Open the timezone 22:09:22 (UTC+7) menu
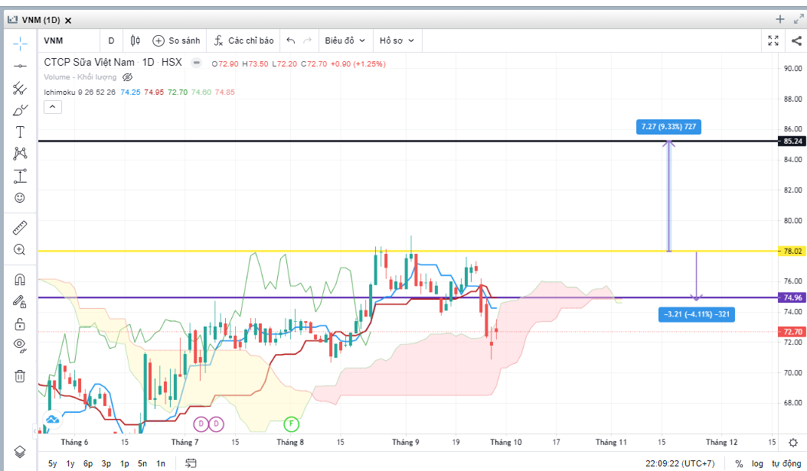This screenshot has height=471, width=807. [x=680, y=463]
